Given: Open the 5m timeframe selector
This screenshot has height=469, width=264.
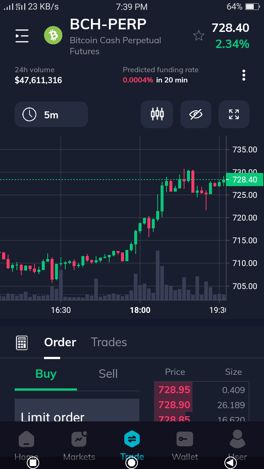Looking at the screenshot, I should click(51, 115).
